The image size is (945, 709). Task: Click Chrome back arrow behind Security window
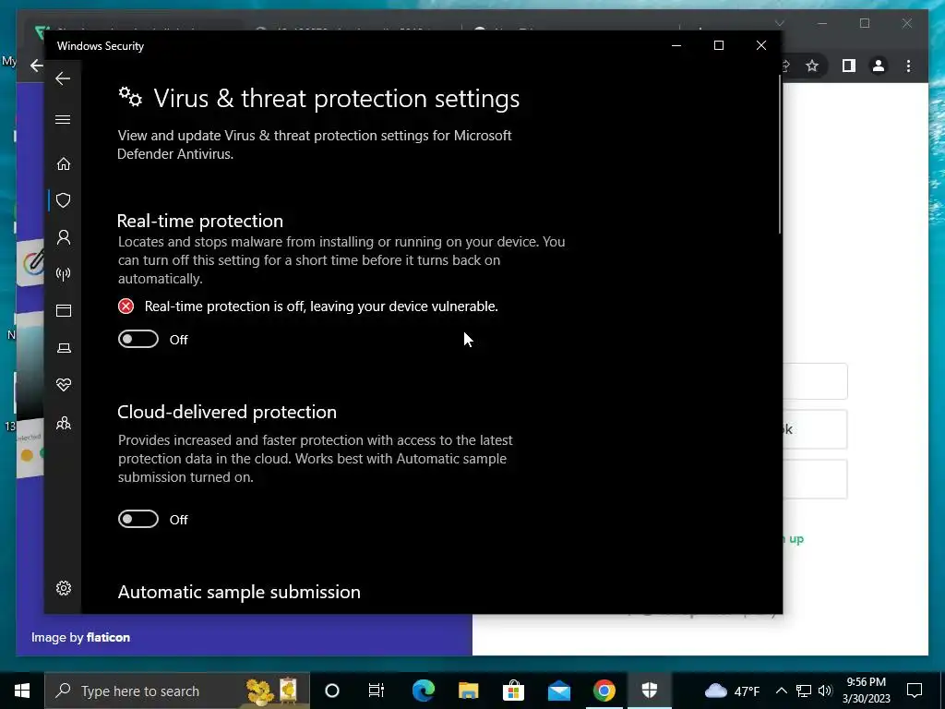tap(37, 66)
